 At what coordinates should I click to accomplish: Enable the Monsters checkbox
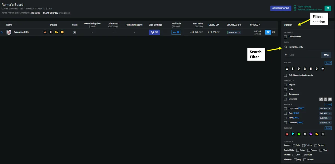point(286,99)
